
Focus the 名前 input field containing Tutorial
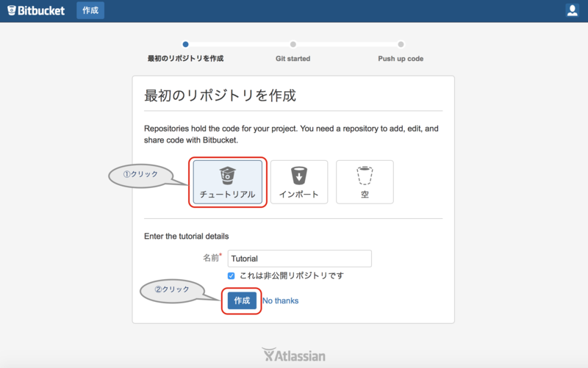(300, 259)
